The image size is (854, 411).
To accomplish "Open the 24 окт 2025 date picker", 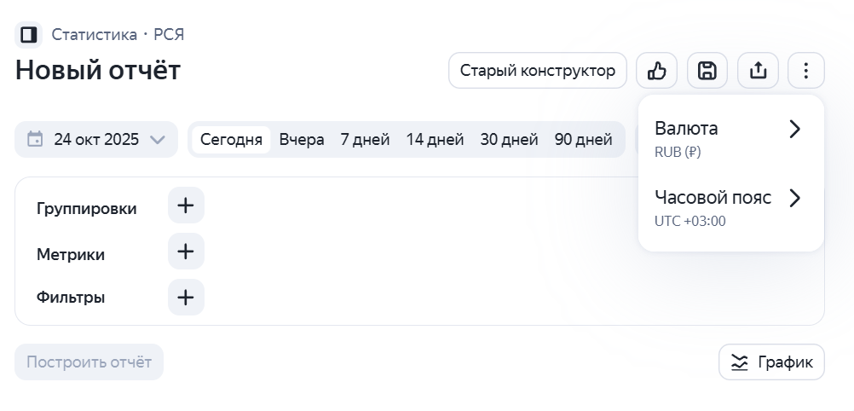I will [x=96, y=140].
